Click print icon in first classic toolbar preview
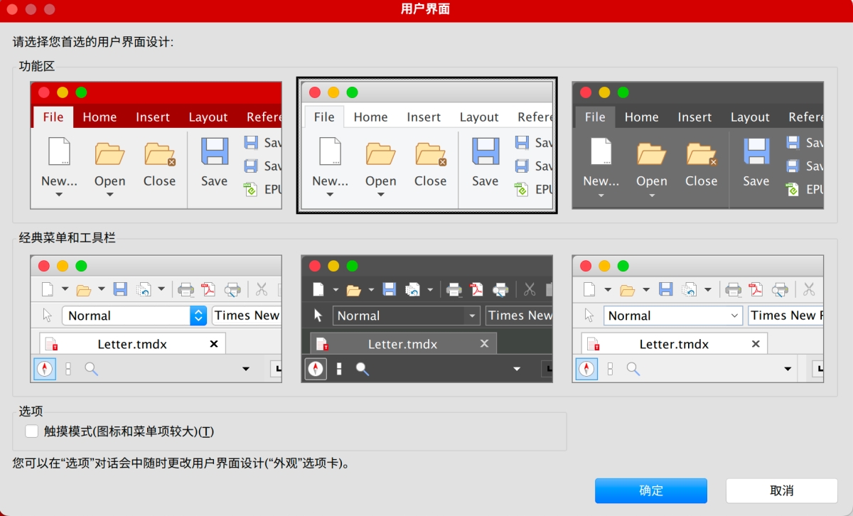This screenshot has height=516, width=853. 186,289
